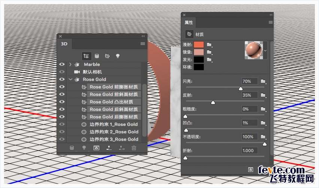Click the render icon in 3D panel footer
Viewport: 319px width, 188px height.
[x=96, y=148]
